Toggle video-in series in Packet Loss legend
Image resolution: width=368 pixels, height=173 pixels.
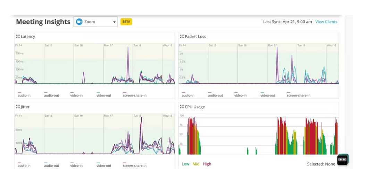pyautogui.click(x=240, y=95)
